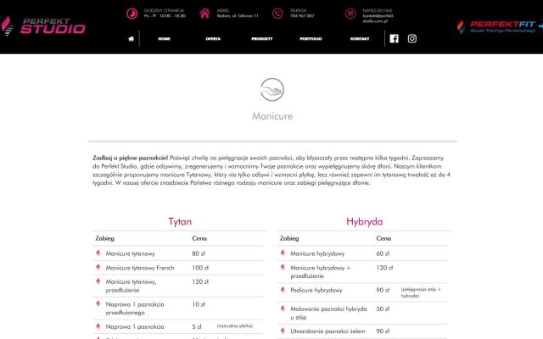Image resolution: width=543 pixels, height=339 pixels.
Task: Click the Tytan price table heading
Action: pos(180,222)
